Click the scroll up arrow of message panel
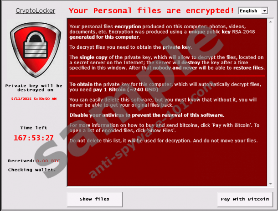This screenshot has width=278, height=211. (271, 22)
